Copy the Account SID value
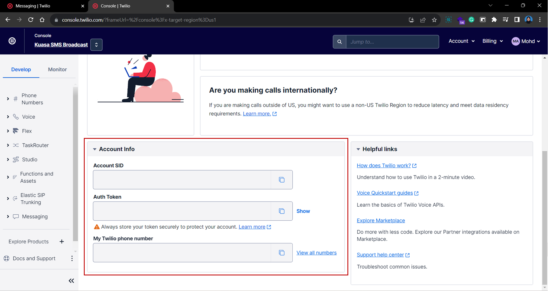This screenshot has width=548, height=291. 281,180
